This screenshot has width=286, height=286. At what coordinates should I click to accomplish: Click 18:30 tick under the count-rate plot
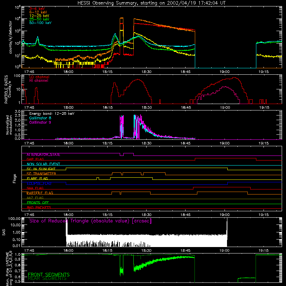click(x=147, y=72)
